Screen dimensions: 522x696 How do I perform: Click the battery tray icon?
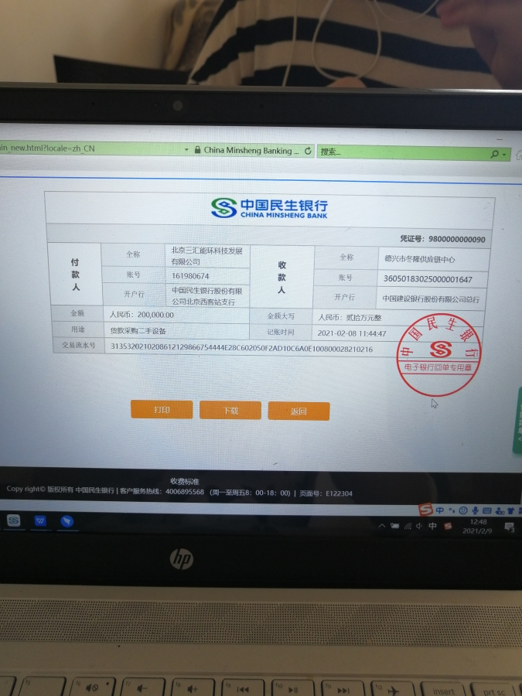394,526
